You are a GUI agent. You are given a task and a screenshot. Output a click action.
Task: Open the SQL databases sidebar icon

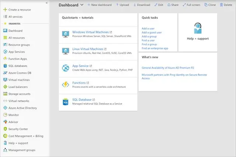(x=5, y=66)
